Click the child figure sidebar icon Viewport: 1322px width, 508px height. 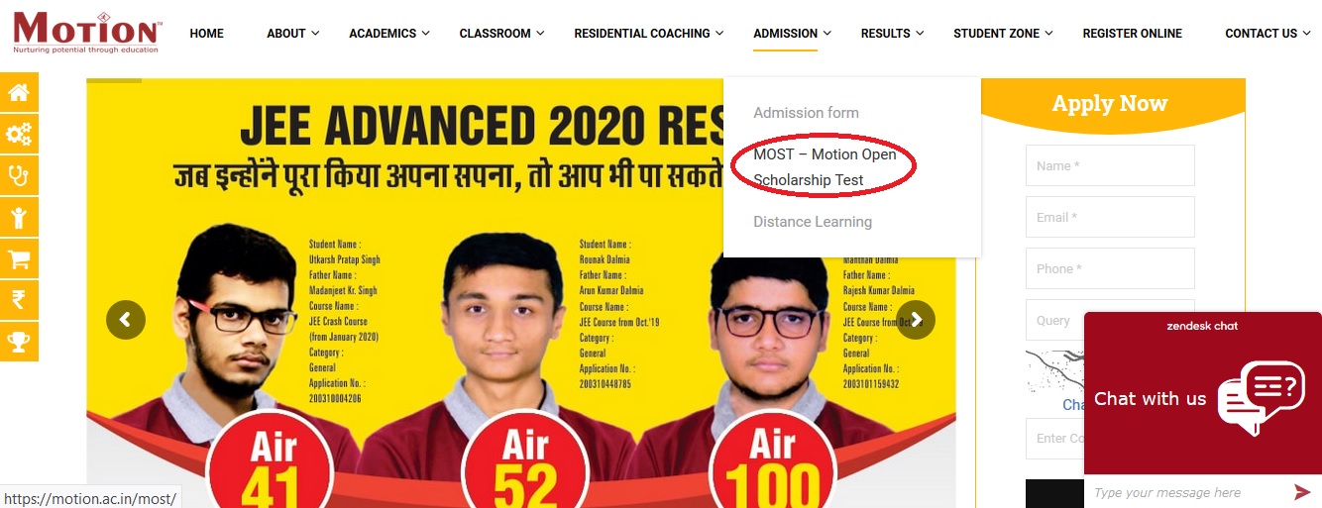19,217
